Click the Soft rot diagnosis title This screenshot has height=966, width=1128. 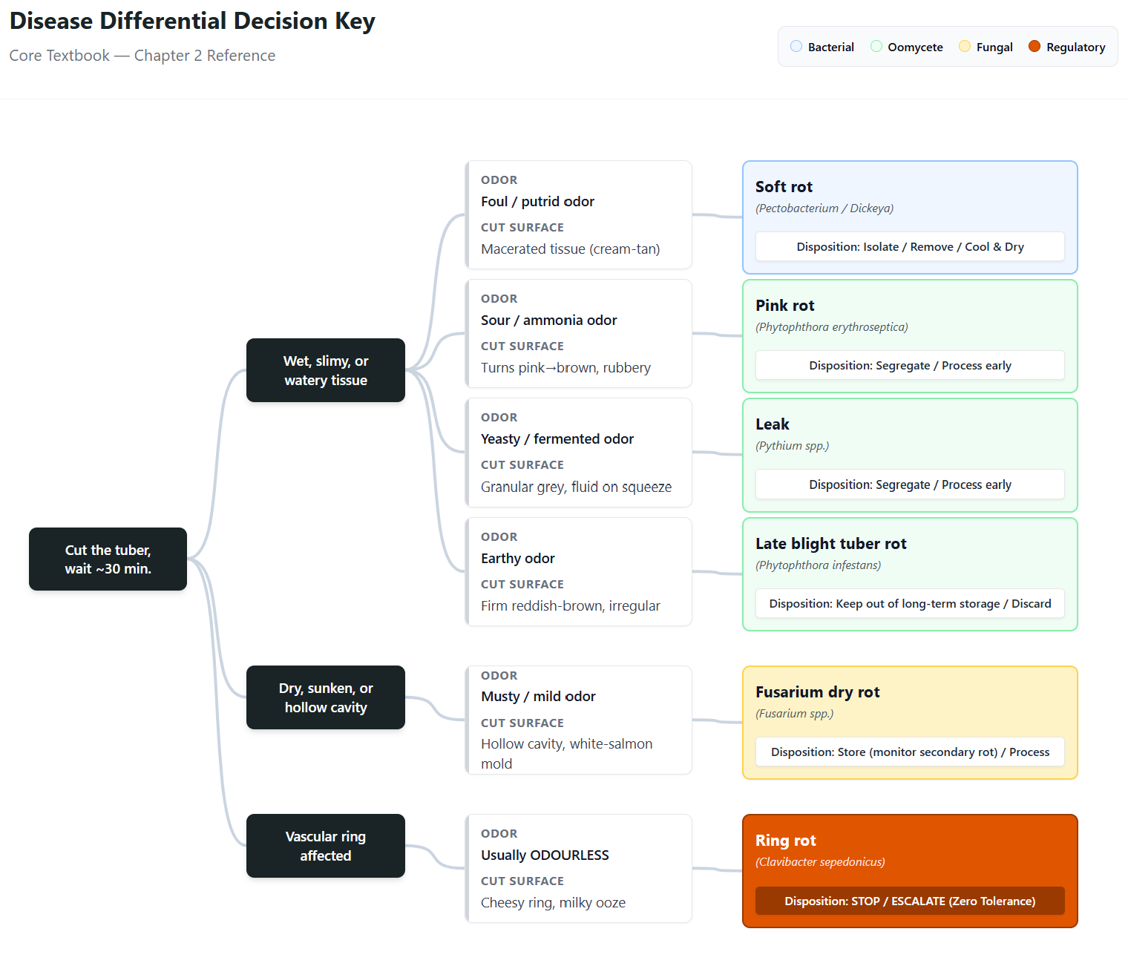tap(784, 187)
